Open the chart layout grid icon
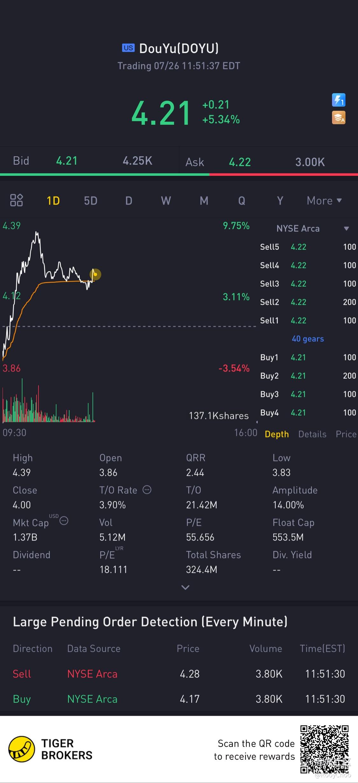The width and height of the screenshot is (358, 783). (x=16, y=200)
